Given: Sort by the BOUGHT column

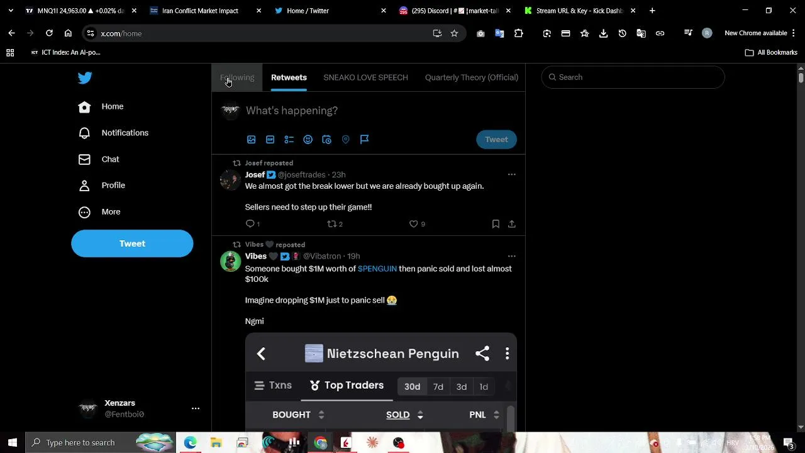Looking at the screenshot, I should pos(298,415).
